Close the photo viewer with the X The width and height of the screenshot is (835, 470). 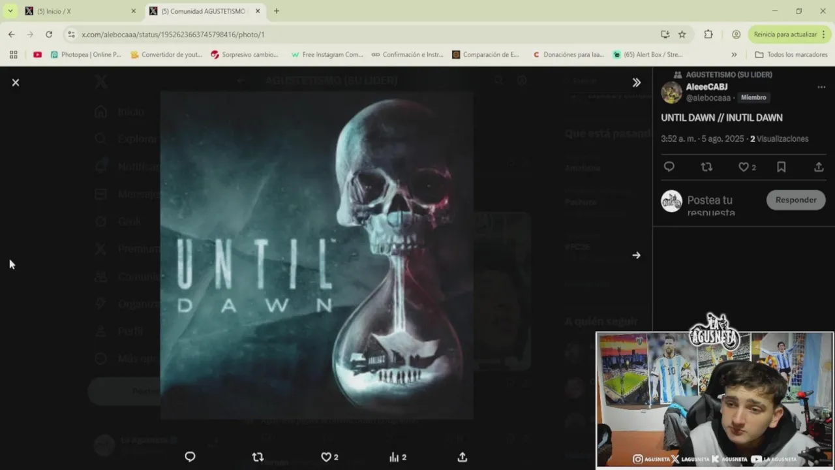click(x=16, y=82)
